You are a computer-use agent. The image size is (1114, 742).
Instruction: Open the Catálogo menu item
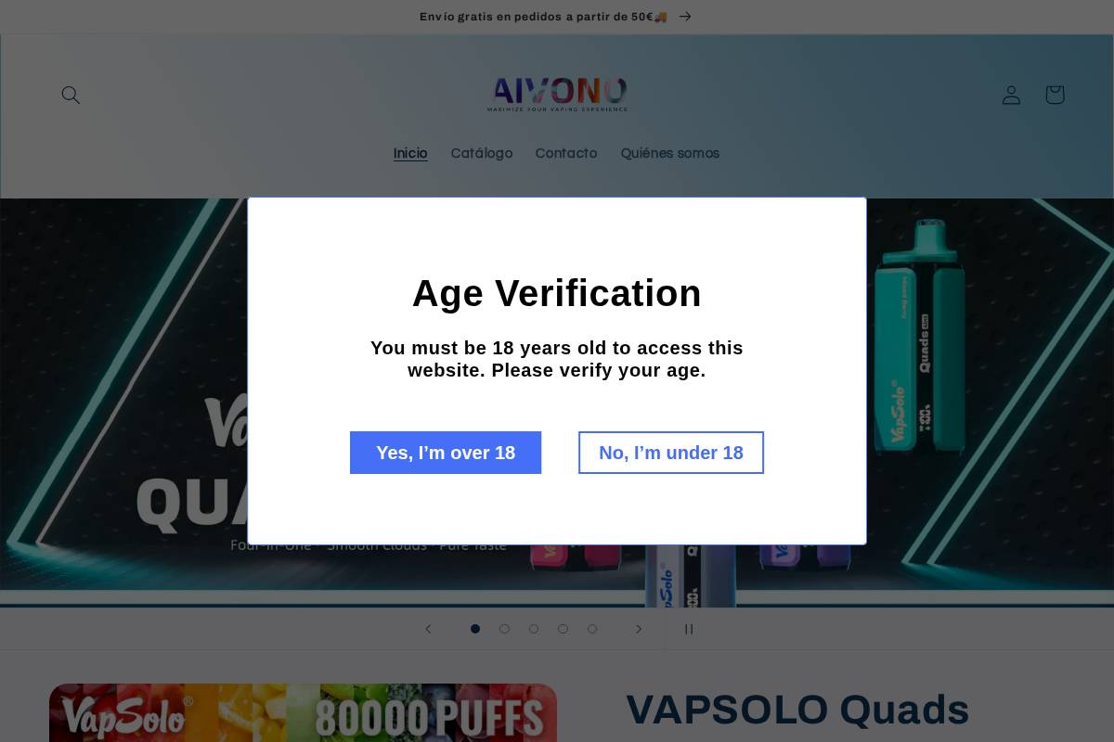(x=482, y=154)
